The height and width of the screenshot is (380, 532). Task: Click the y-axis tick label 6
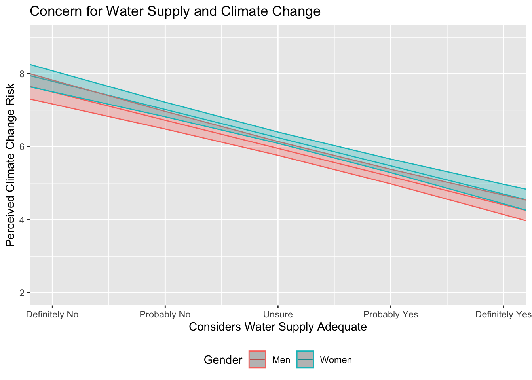click(22, 147)
